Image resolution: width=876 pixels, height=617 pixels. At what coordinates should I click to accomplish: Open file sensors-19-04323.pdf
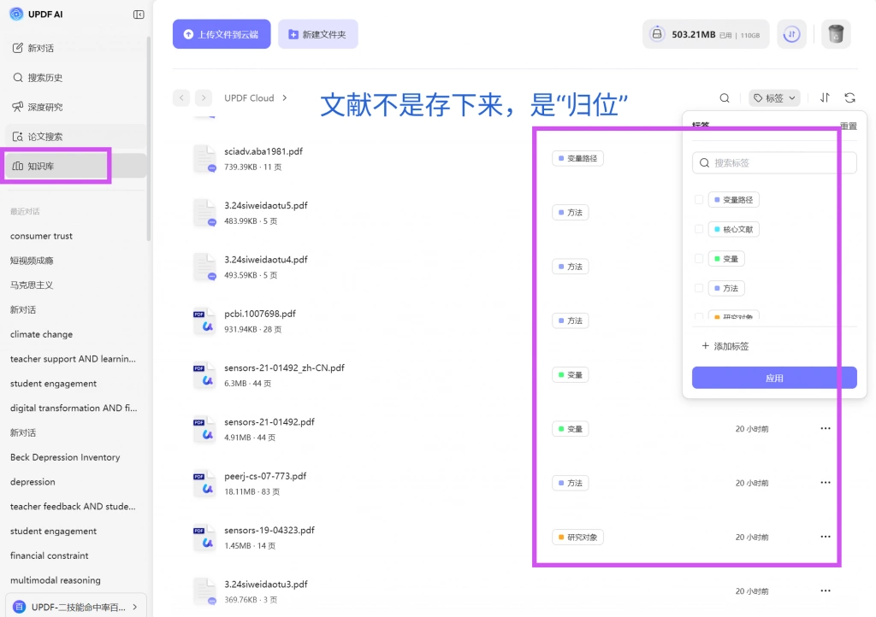269,530
